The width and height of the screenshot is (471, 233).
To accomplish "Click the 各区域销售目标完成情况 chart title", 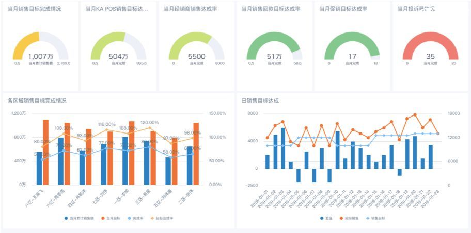I will click(37, 101).
